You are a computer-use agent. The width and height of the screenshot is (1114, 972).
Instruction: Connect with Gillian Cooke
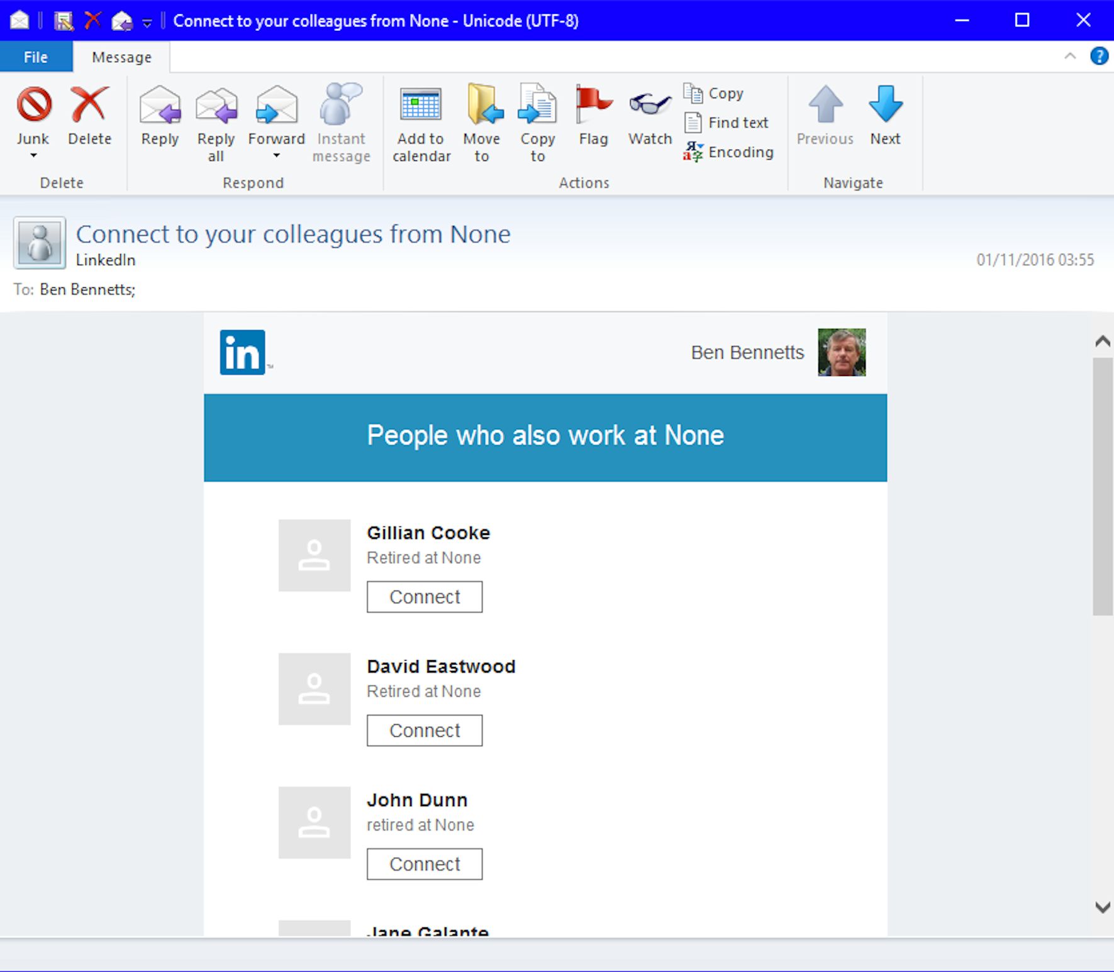425,597
